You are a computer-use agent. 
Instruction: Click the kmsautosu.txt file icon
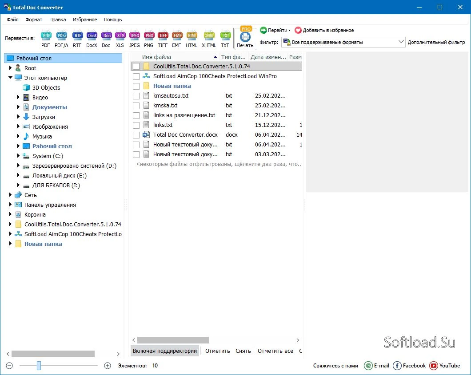(146, 96)
